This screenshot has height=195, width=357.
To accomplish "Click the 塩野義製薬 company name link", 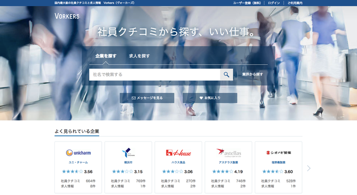I will (278, 162).
